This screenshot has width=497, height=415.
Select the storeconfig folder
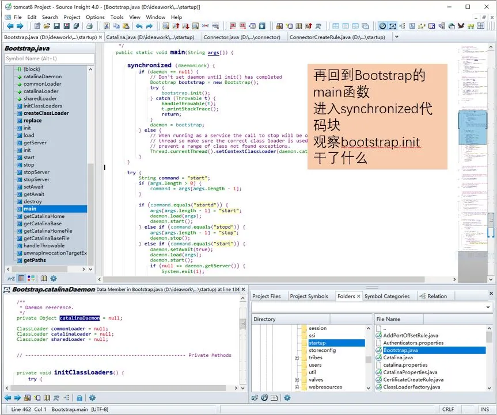pyautogui.click(x=322, y=351)
